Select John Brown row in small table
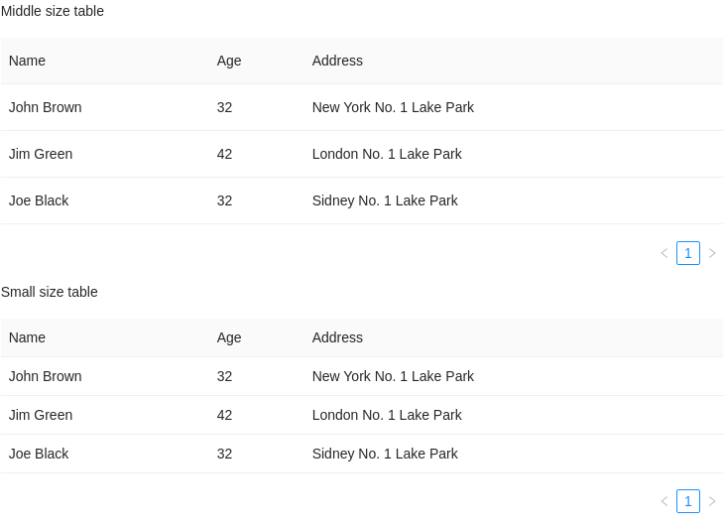The height and width of the screenshot is (528, 723). (46, 376)
